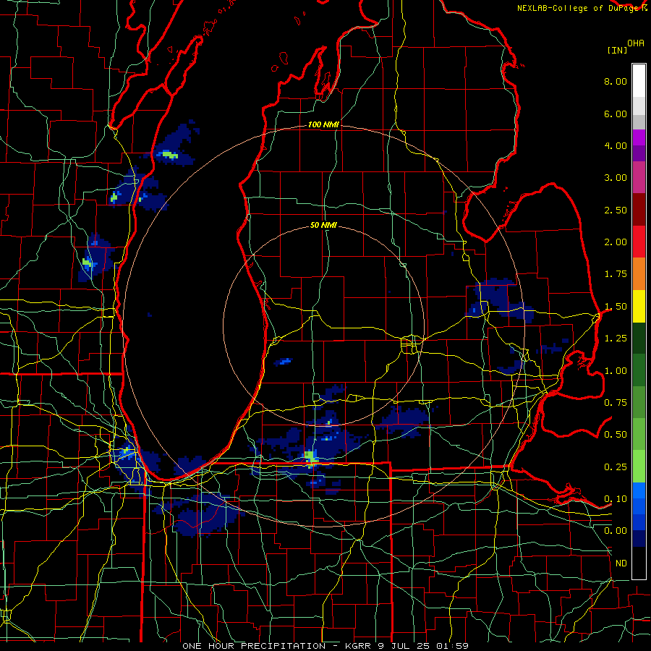This screenshot has width=651, height=651.
Task: Click the 1.50 legend value
Action: point(616,307)
